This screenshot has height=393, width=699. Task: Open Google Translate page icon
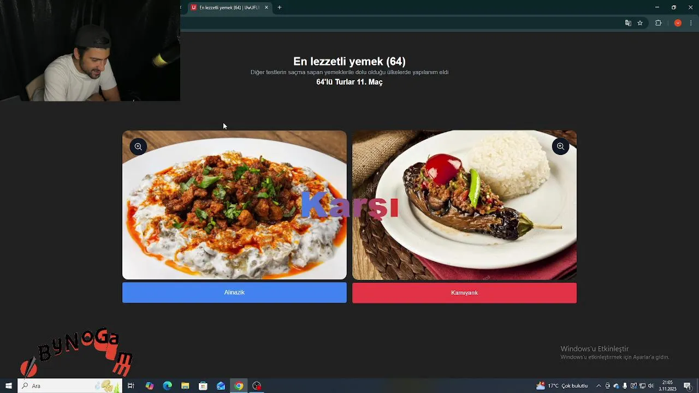(x=628, y=23)
